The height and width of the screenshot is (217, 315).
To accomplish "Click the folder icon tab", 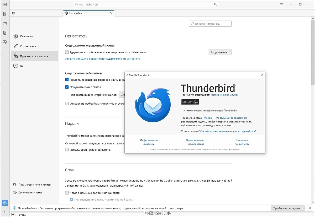I will coord(14,13).
